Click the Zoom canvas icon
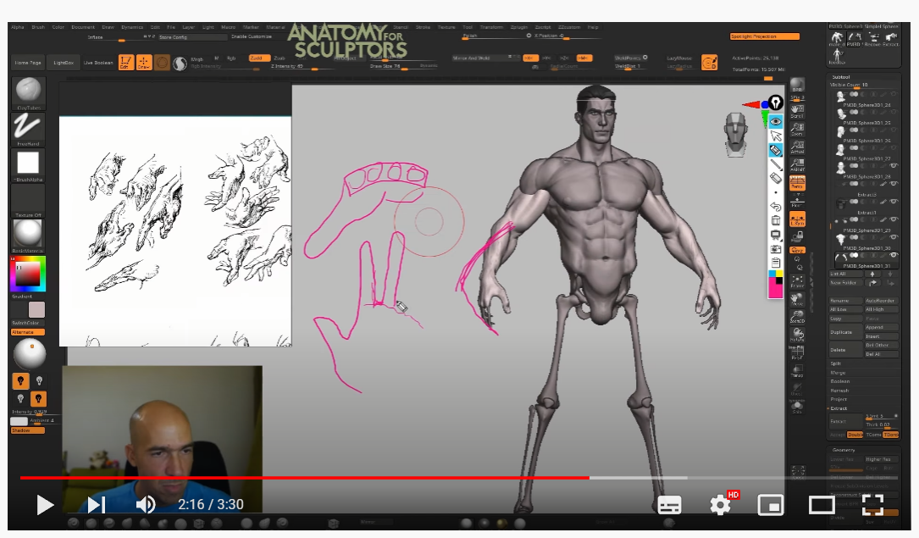919x538 pixels. click(x=797, y=129)
